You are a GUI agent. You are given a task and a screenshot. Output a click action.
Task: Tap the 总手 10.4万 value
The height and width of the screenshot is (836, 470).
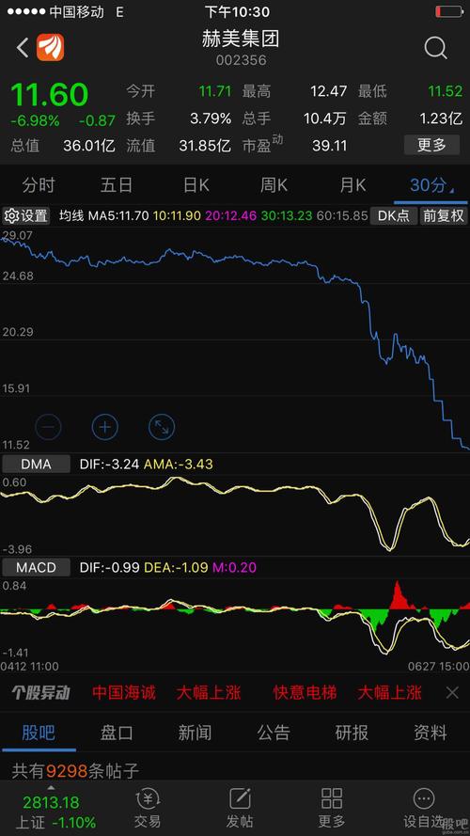(x=325, y=118)
